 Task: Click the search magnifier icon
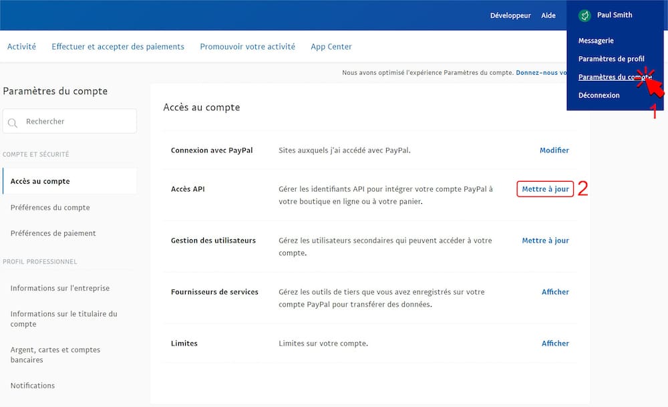[13, 122]
